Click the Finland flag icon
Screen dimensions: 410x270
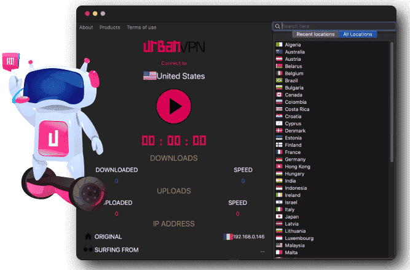279,145
